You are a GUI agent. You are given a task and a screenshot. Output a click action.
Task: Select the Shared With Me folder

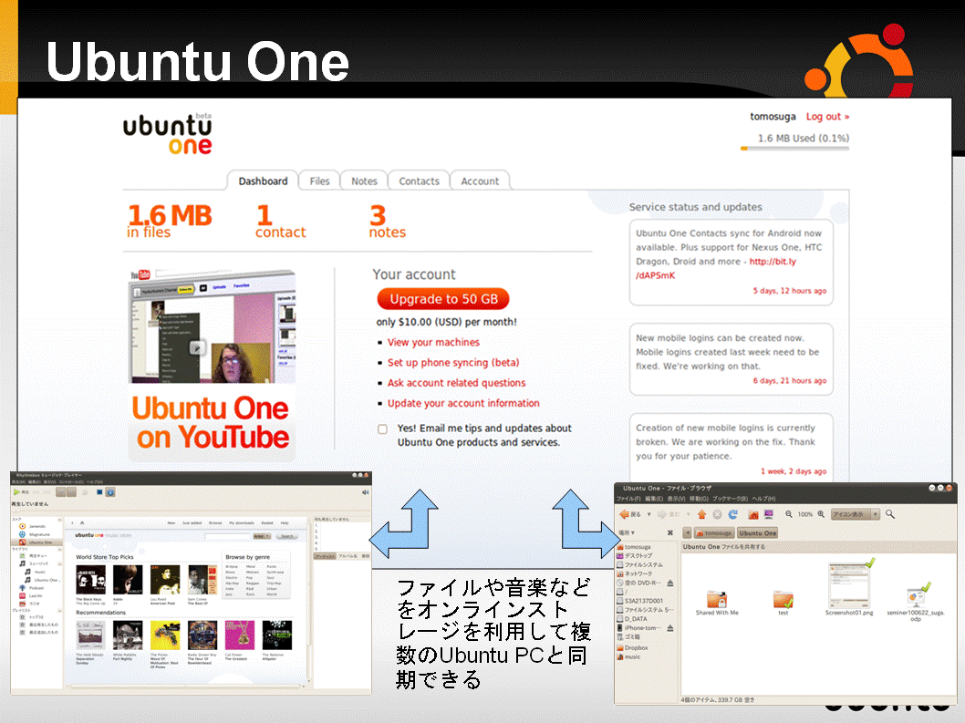(x=717, y=603)
